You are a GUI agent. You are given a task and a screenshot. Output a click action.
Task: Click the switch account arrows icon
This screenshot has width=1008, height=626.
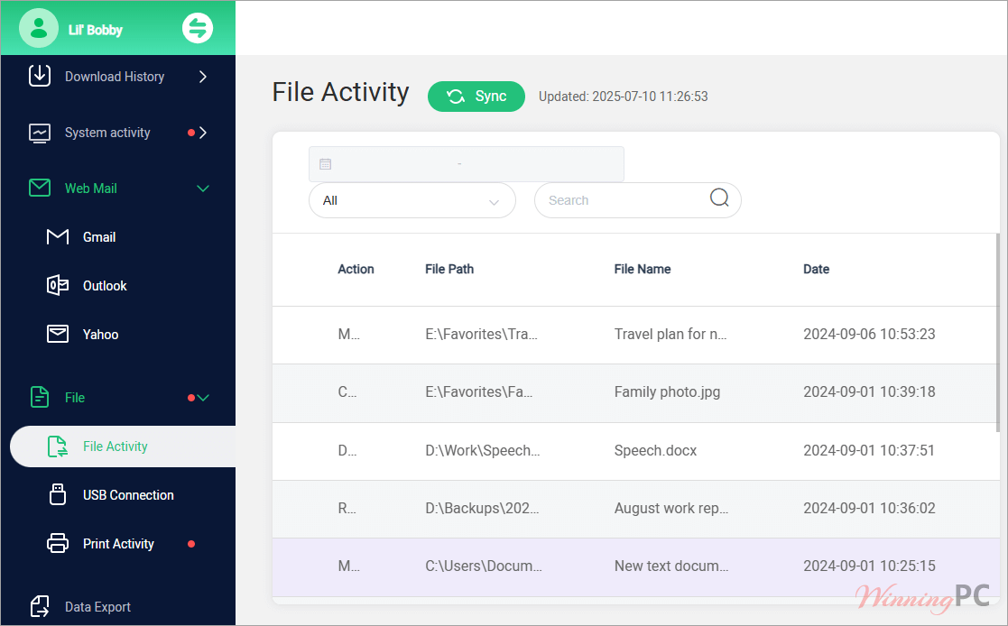coord(198,28)
